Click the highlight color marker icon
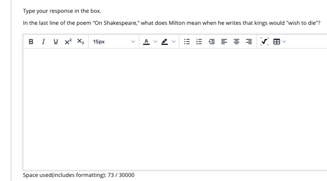 (x=165, y=42)
